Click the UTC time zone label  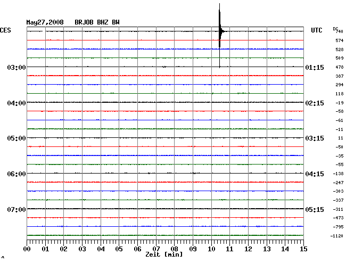tap(316, 30)
